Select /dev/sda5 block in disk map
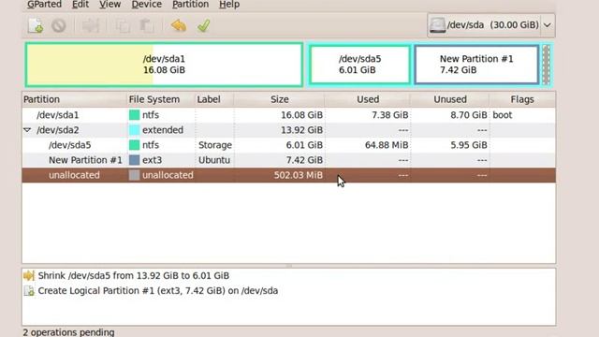 pos(359,65)
